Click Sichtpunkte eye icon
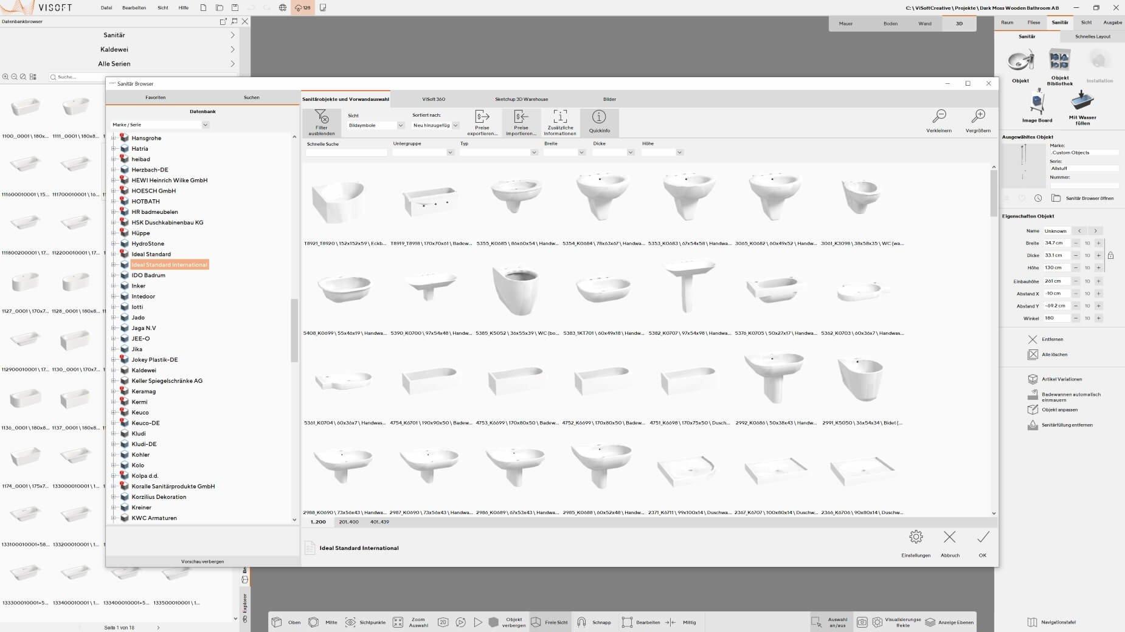The width and height of the screenshot is (1125, 632). point(350,622)
